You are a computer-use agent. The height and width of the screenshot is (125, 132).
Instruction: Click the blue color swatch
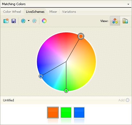(x=79, y=113)
